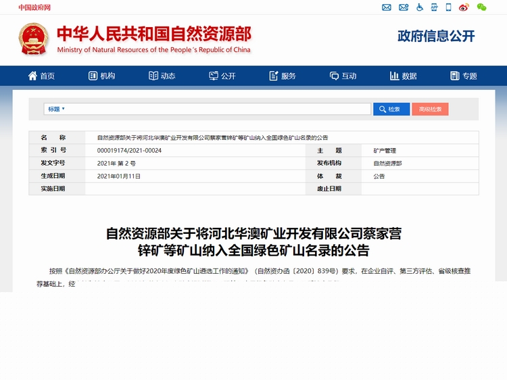This screenshot has height=380, width=507.
Task: Click the newspaper icon beside 专题
Action: click(x=455, y=76)
